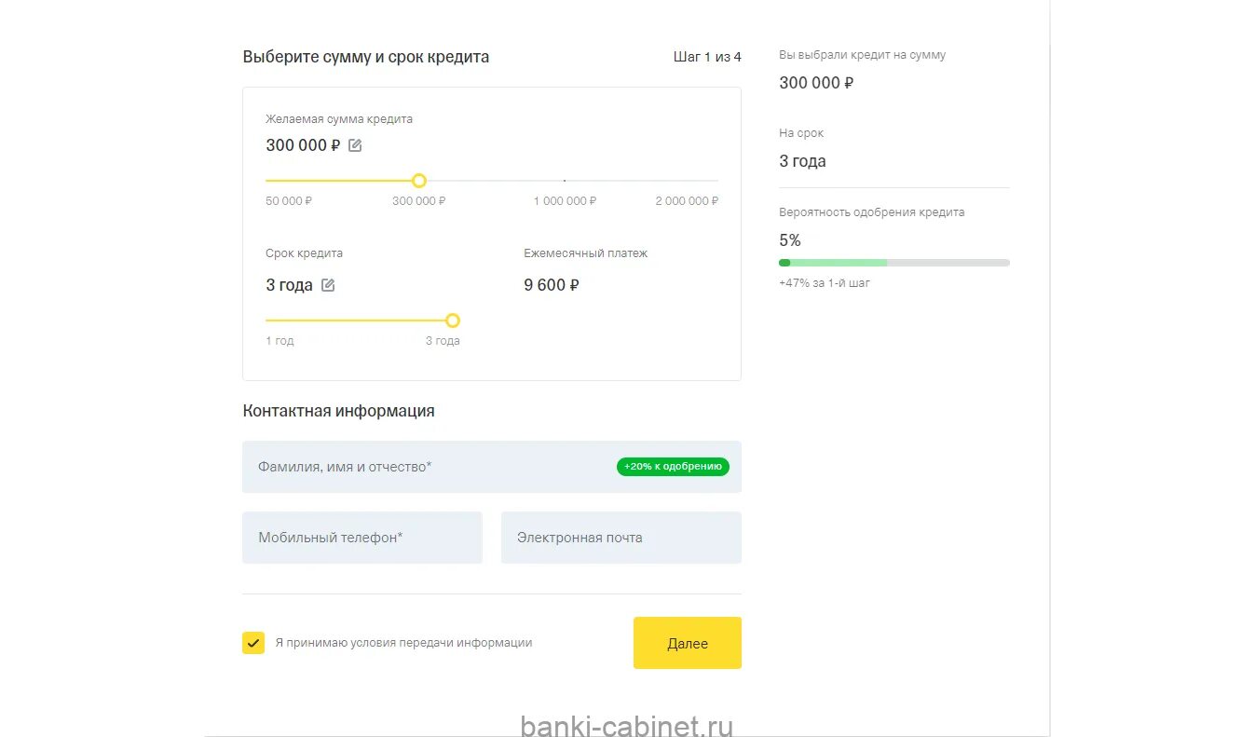Image resolution: width=1255 pixels, height=737 pixels.
Task: Edit the loan term pencil icon
Action: pyautogui.click(x=328, y=285)
